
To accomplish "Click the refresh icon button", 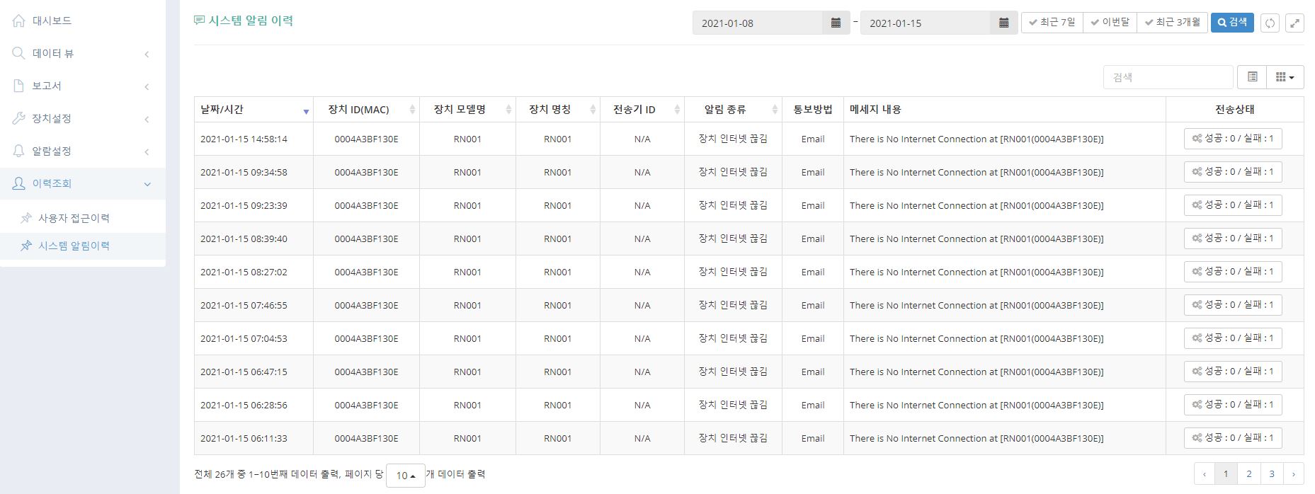I will pos(1270,23).
